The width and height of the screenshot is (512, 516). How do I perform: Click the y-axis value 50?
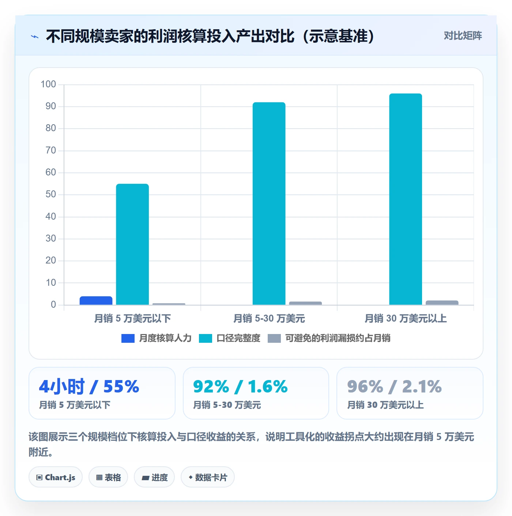(x=51, y=194)
